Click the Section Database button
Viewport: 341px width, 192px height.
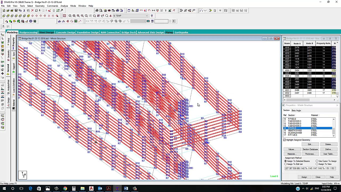coord(310,149)
